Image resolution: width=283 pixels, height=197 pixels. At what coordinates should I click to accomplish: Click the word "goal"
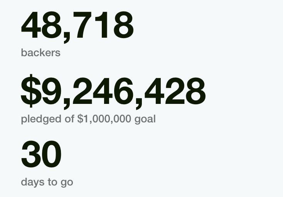point(145,119)
